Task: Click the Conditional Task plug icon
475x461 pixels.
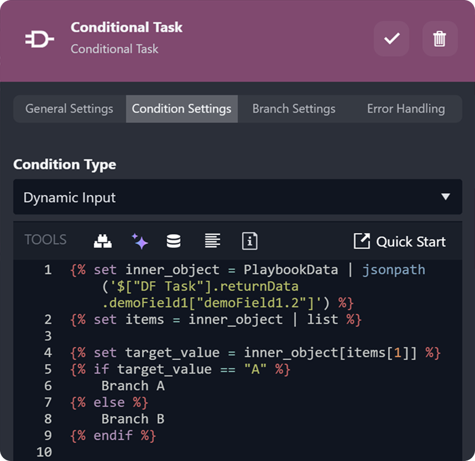Action: [40, 39]
